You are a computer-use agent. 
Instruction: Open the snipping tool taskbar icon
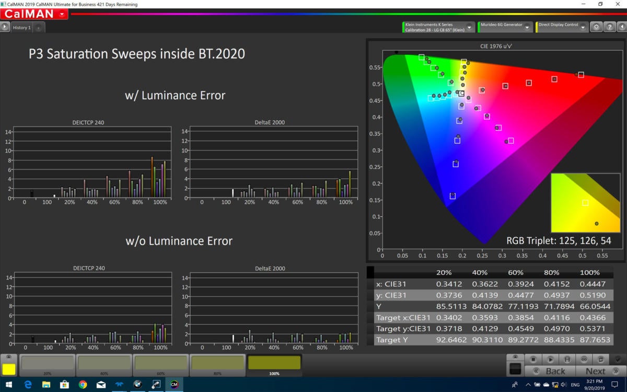(x=156, y=385)
